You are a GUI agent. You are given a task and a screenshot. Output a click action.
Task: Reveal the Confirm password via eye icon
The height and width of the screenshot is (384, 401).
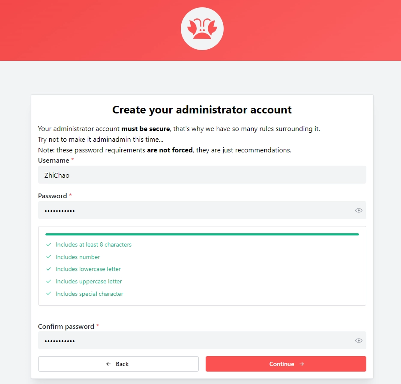tap(359, 340)
